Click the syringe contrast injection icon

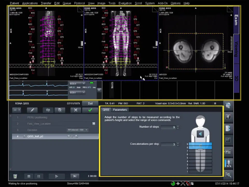pyautogui.click(x=32, y=110)
